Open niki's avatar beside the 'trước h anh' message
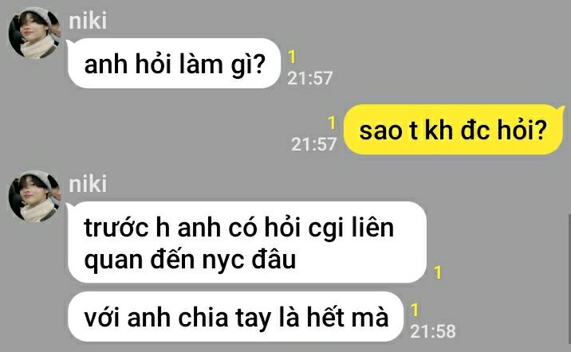This screenshot has width=571, height=352. [x=34, y=197]
